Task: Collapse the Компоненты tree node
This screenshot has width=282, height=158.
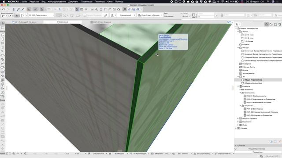Action: click(x=240, y=93)
